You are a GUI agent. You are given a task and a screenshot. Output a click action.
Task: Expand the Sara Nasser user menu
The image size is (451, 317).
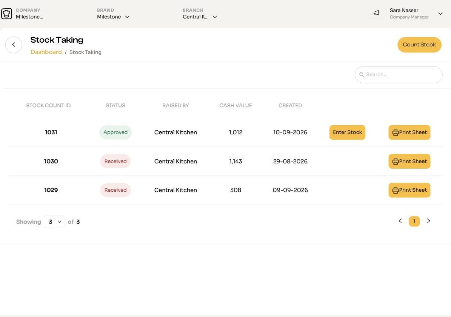[x=440, y=14]
